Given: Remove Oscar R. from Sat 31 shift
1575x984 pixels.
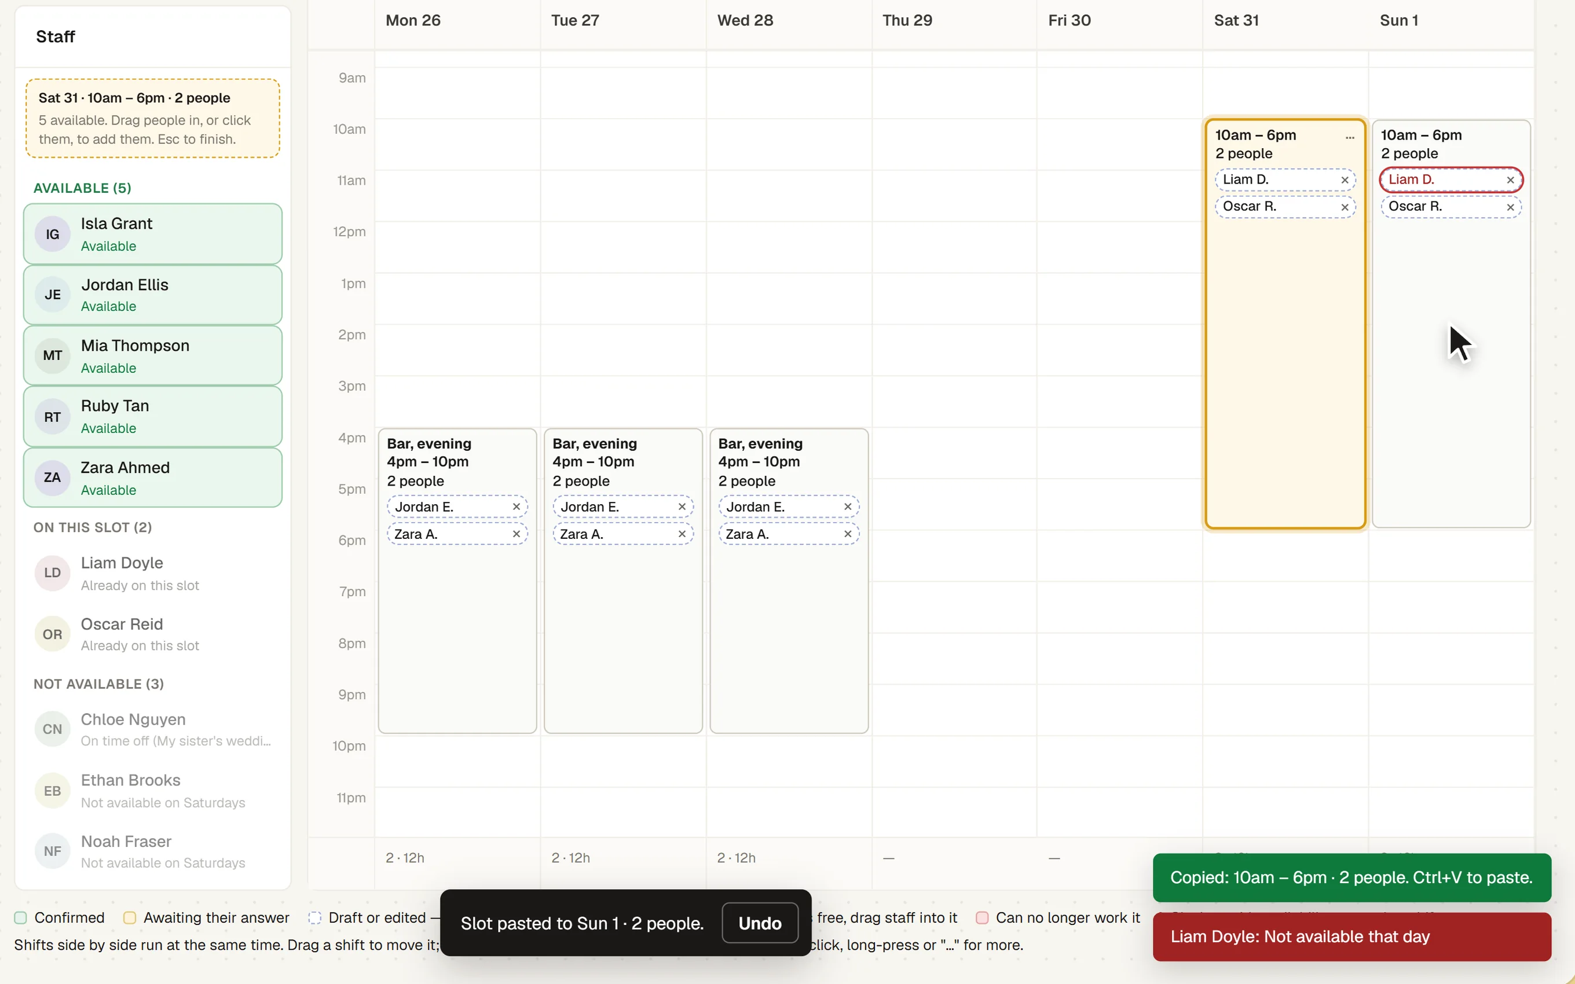Looking at the screenshot, I should click(1345, 208).
